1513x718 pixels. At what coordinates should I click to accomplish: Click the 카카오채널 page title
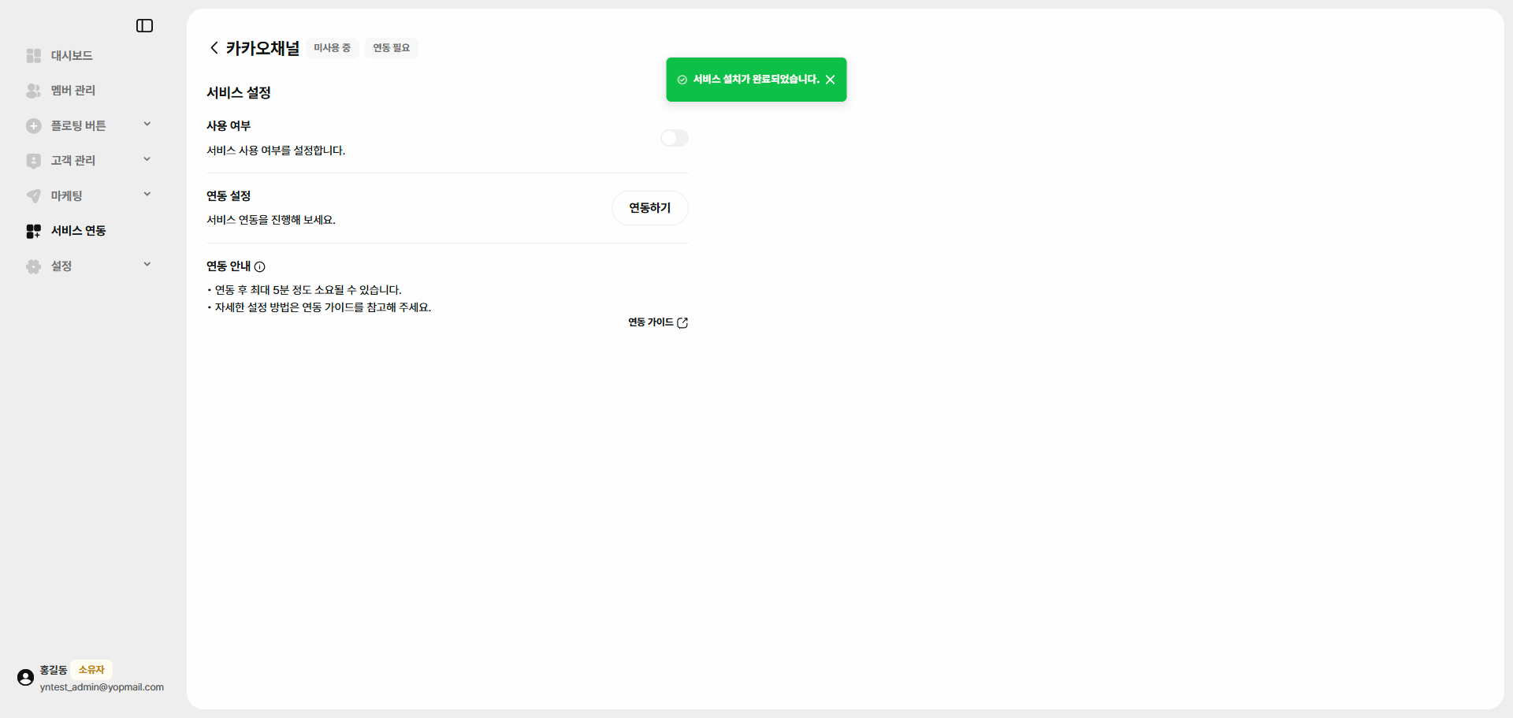pyautogui.click(x=263, y=48)
